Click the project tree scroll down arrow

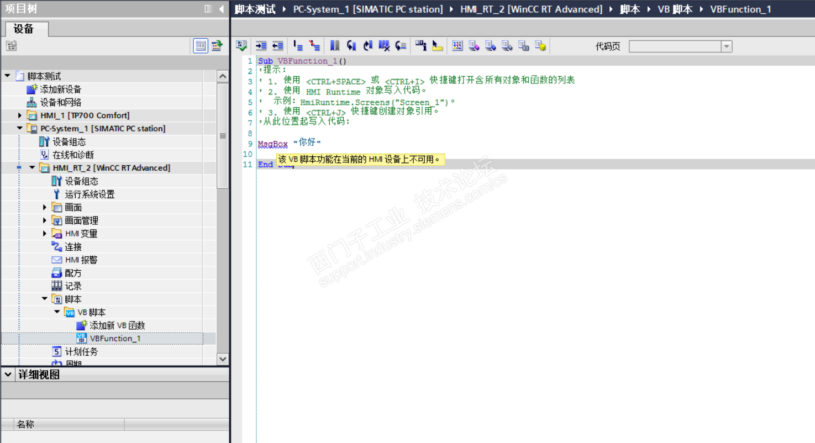[223, 359]
